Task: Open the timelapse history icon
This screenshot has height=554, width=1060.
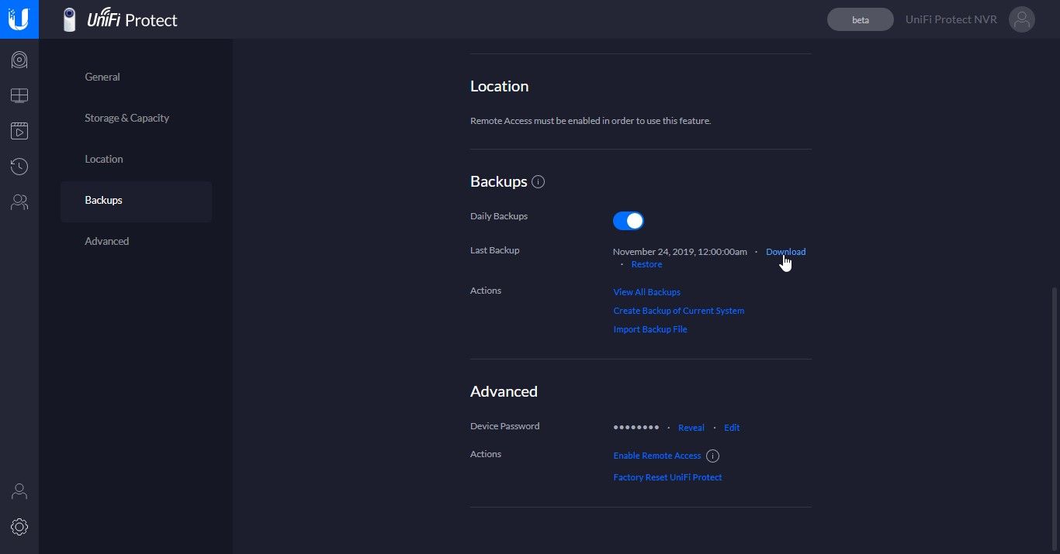Action: point(19,167)
